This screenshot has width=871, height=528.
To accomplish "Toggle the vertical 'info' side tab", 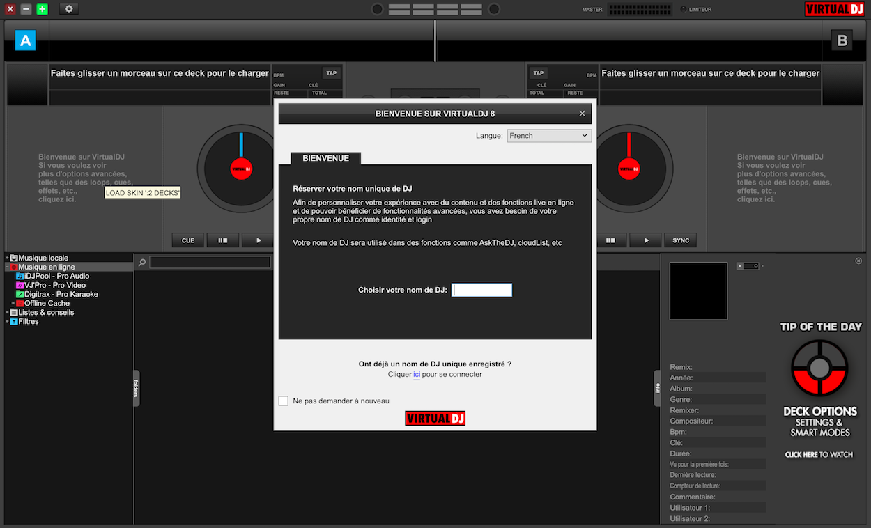I will click(x=657, y=388).
